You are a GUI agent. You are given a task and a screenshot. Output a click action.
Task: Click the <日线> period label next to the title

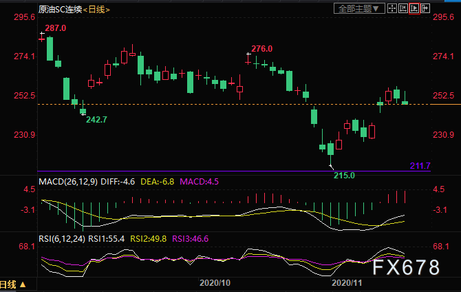coord(96,10)
